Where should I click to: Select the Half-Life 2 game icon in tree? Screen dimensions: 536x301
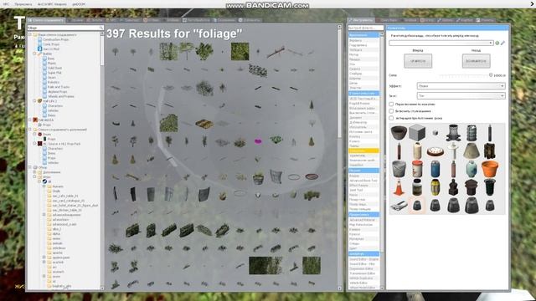[39, 101]
